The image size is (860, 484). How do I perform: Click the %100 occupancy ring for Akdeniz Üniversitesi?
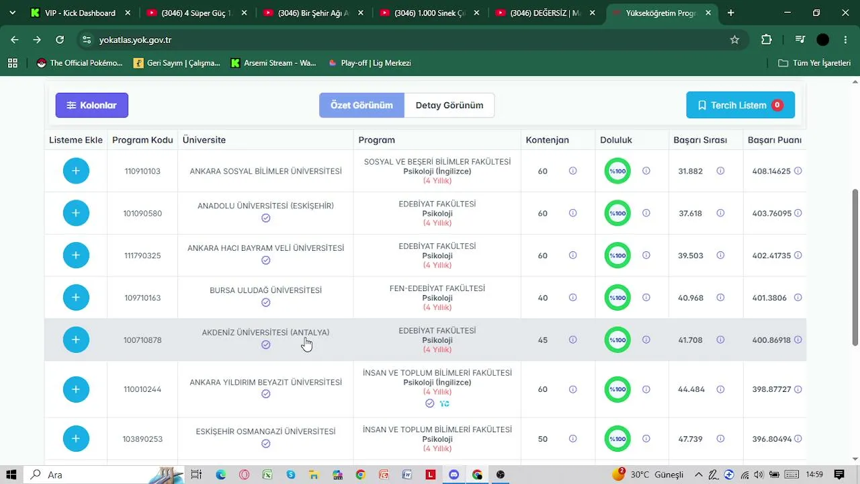tap(617, 340)
